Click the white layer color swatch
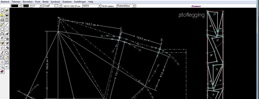Viewport: 259px width, 99px height. pos(56,6)
